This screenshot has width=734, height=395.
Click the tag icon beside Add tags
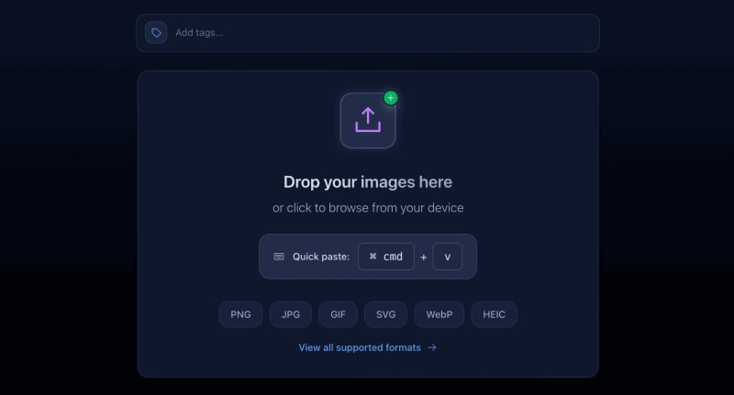click(156, 33)
